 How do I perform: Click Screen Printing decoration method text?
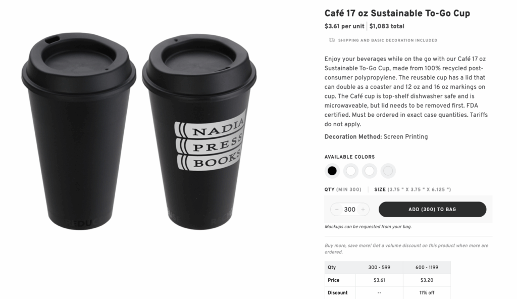pos(407,136)
